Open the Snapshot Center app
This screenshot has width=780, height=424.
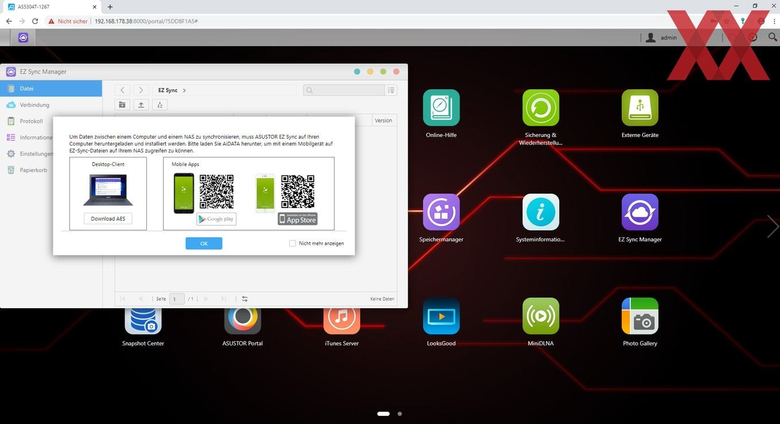pos(143,321)
